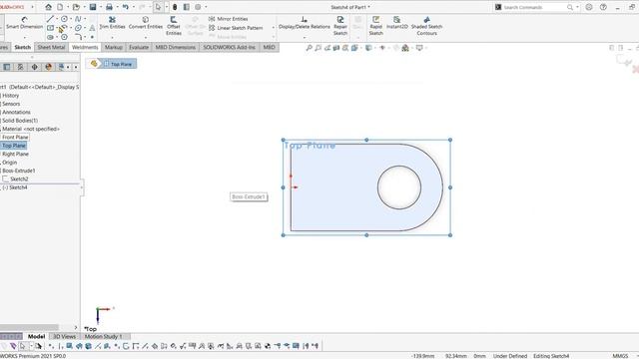
Task: Activate the Select cursor tool
Action: pos(158,7)
